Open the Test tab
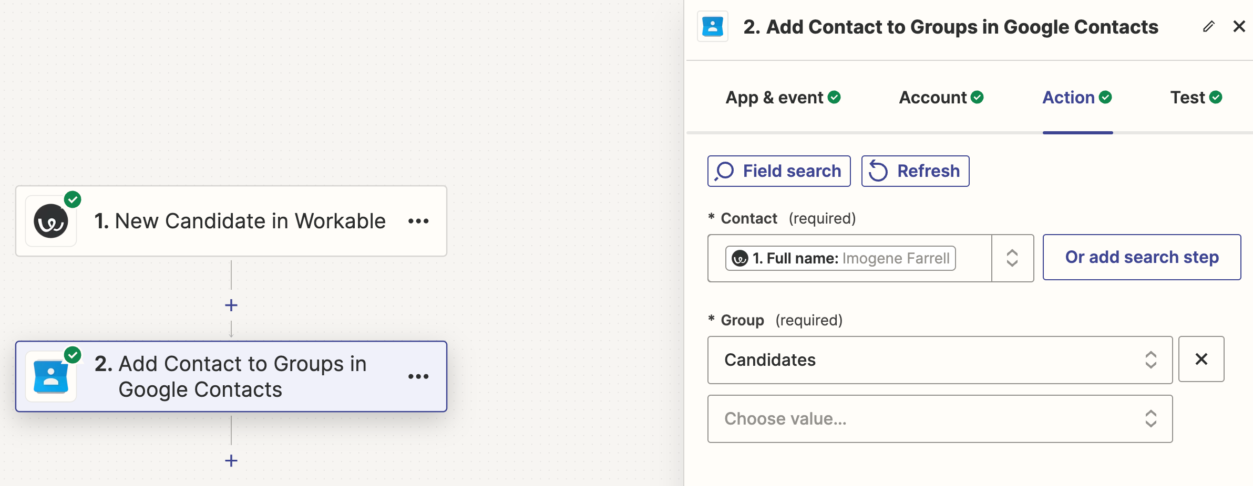The height and width of the screenshot is (486, 1253). [x=1196, y=98]
